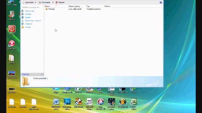Image resolution: width=202 pixels, height=113 pixels.
Task: Open the Hudba favorite link
Action: point(27,18)
